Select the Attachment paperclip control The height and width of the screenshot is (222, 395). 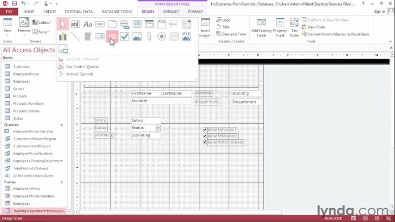coord(149,36)
